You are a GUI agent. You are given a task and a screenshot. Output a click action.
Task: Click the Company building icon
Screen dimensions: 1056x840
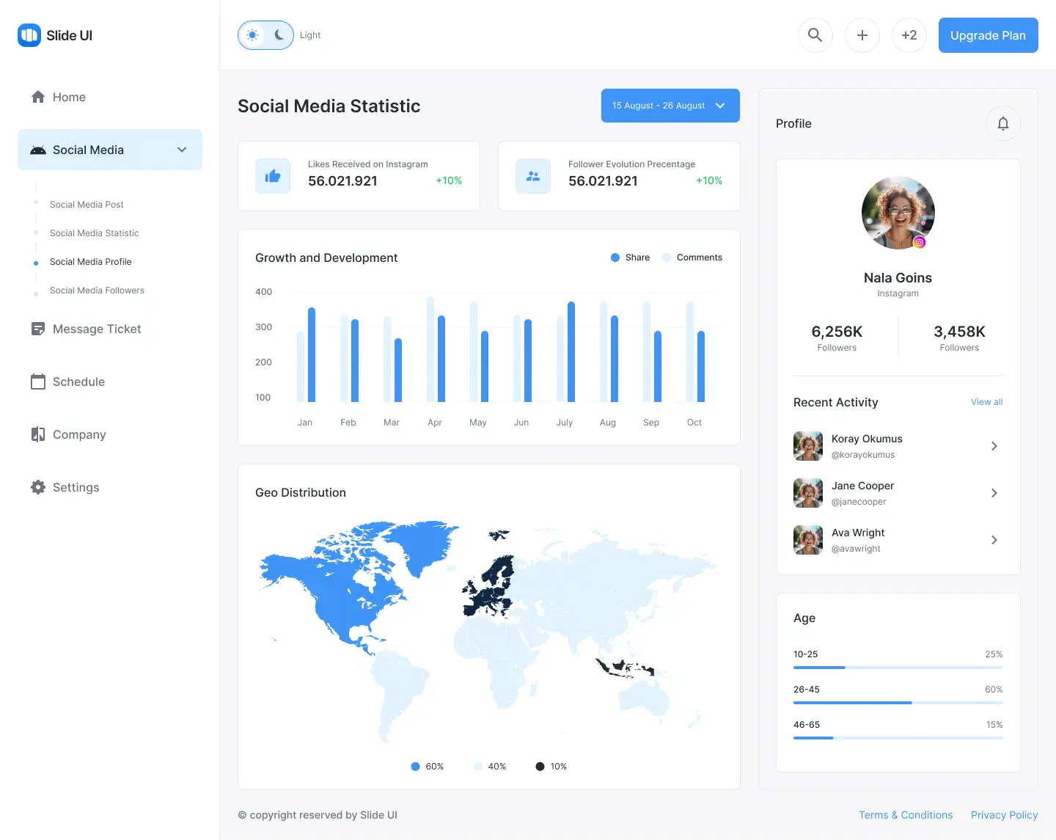(x=38, y=434)
